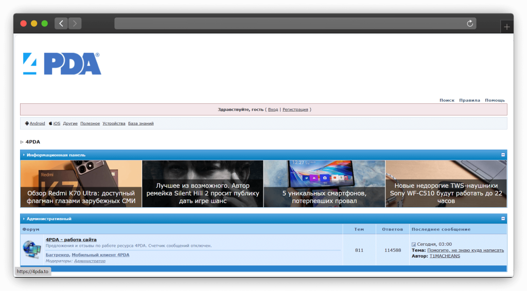Viewport: 527px width, 291px height.
Task: Open the Багтрекер subforum link
Action: [x=57, y=254]
